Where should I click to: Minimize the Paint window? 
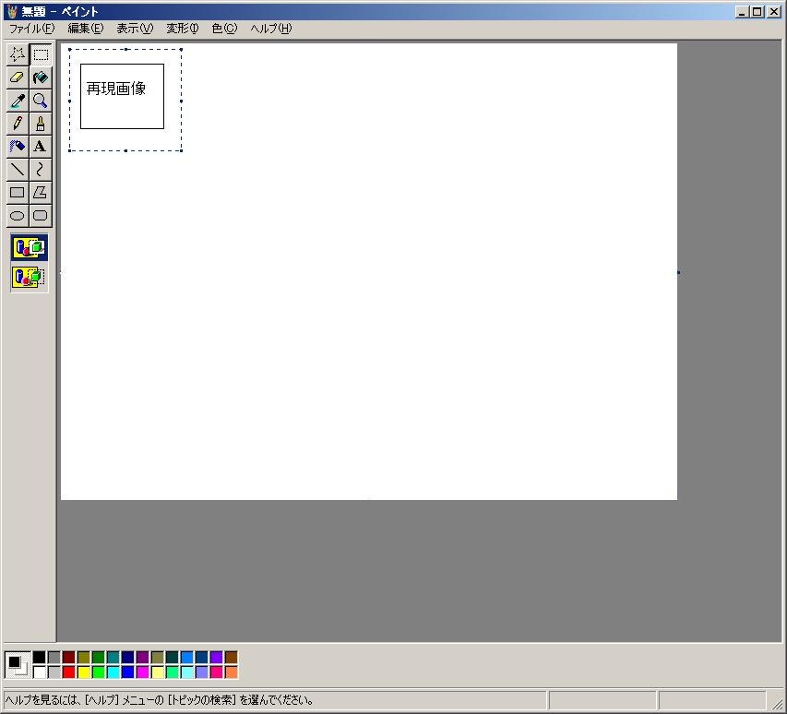click(743, 12)
